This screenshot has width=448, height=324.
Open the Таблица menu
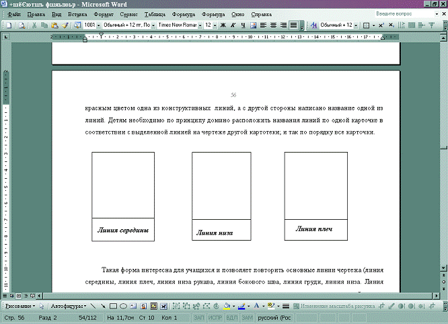coord(155,14)
